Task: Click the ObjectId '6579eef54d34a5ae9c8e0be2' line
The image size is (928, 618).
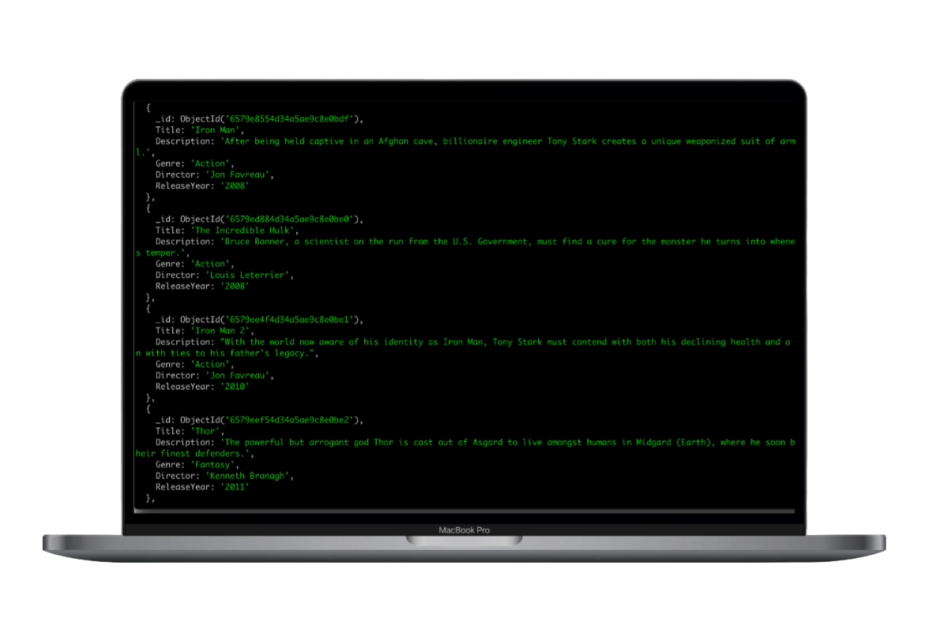Action: pos(259,421)
